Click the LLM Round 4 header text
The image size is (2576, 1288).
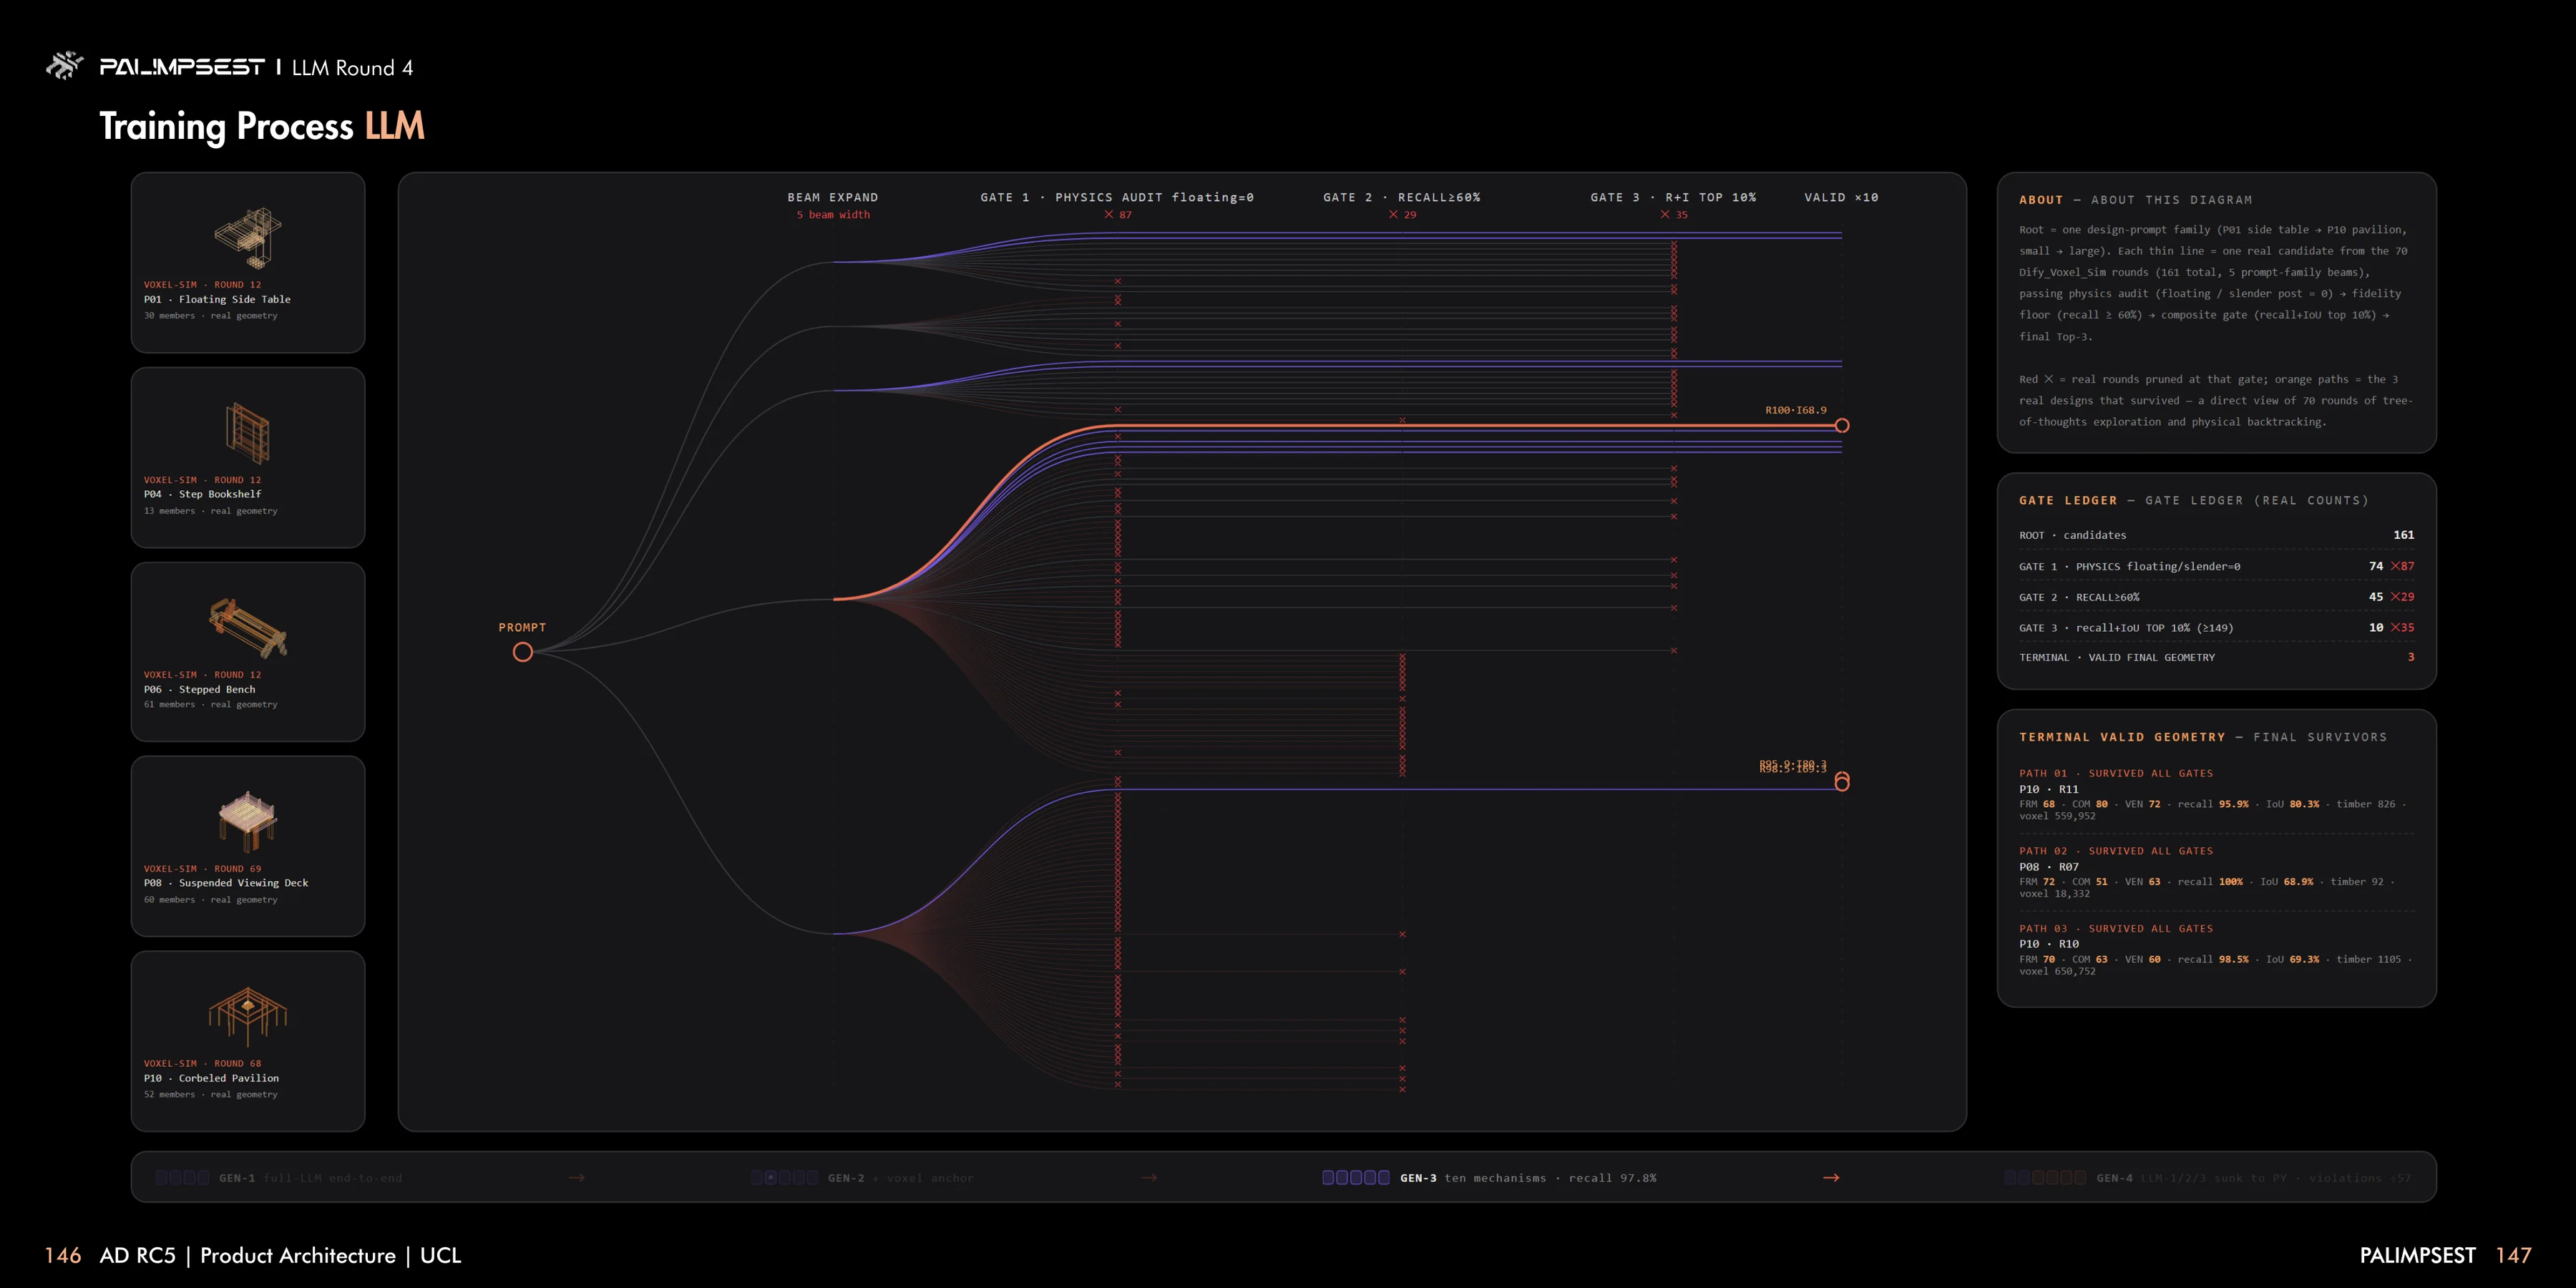[352, 68]
